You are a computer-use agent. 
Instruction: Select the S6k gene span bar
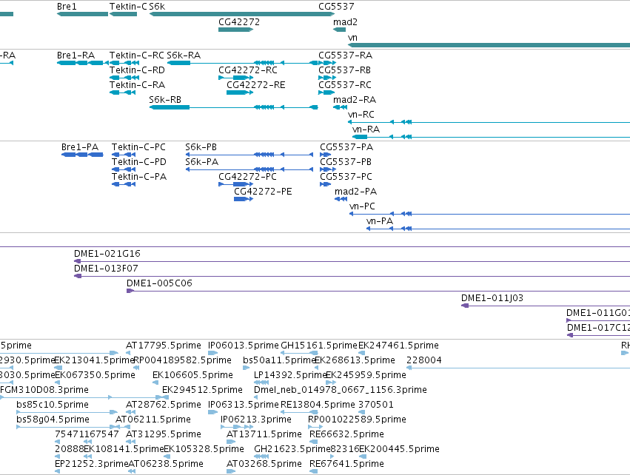pyautogui.click(x=242, y=14)
